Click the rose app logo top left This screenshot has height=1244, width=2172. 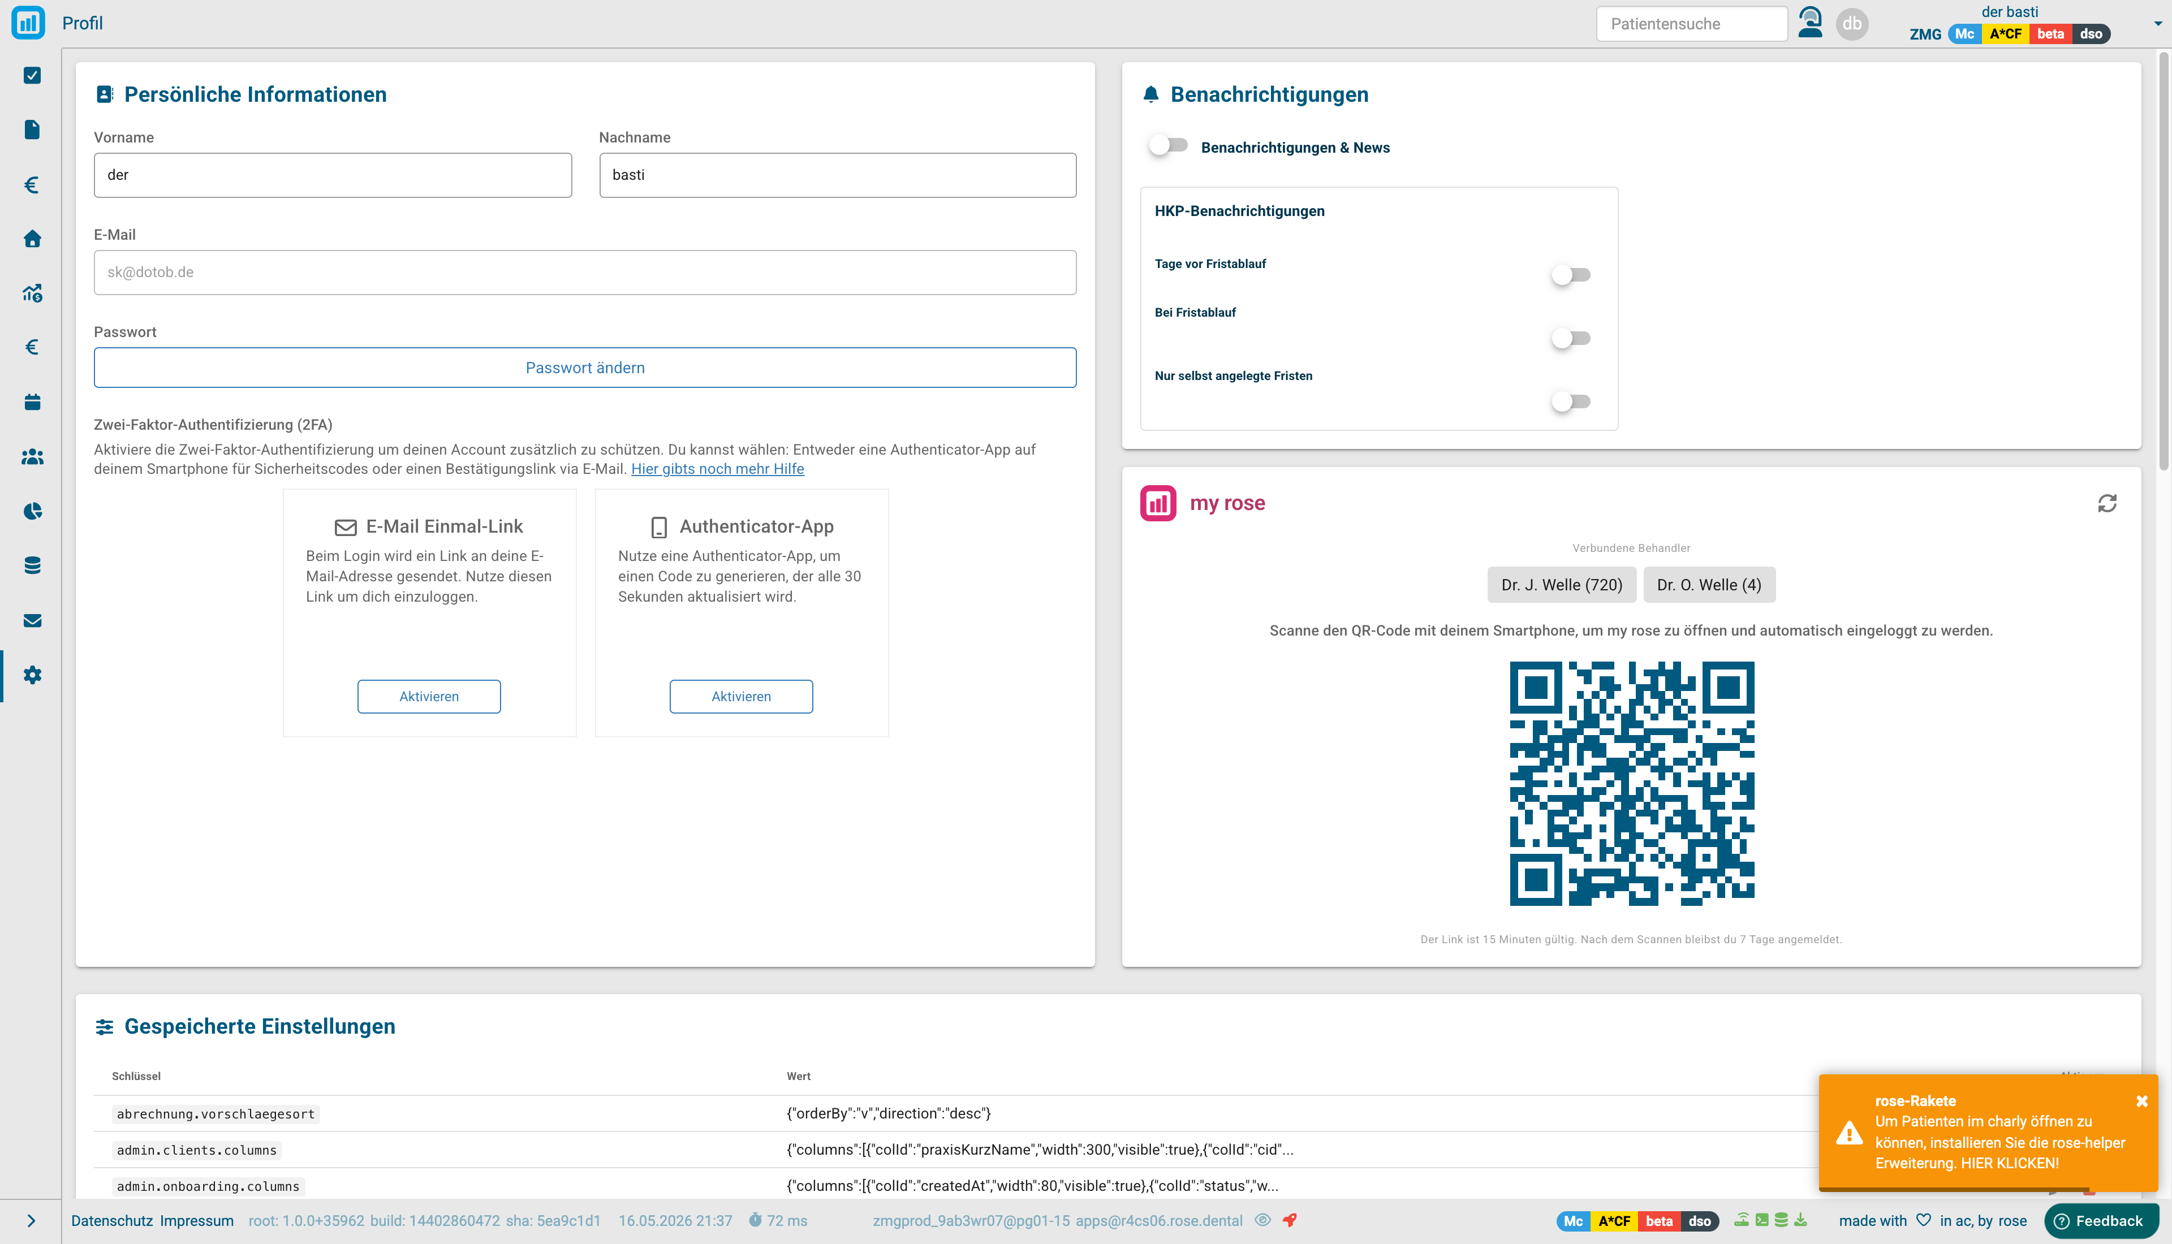pos(28,23)
